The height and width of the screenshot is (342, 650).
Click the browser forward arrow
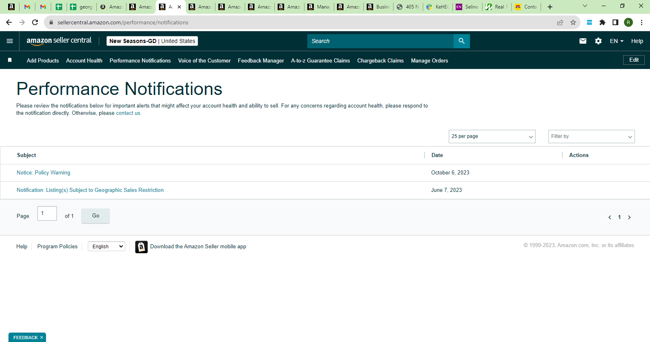(22, 22)
